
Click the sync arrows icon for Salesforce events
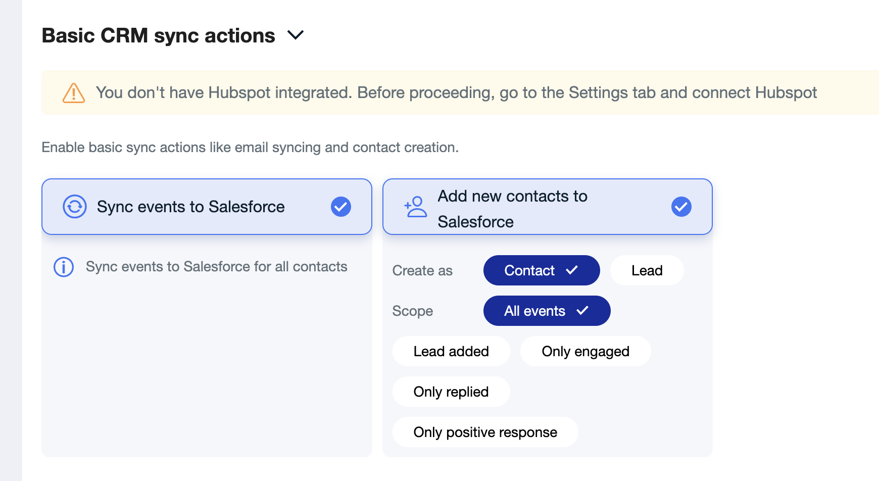(x=75, y=207)
